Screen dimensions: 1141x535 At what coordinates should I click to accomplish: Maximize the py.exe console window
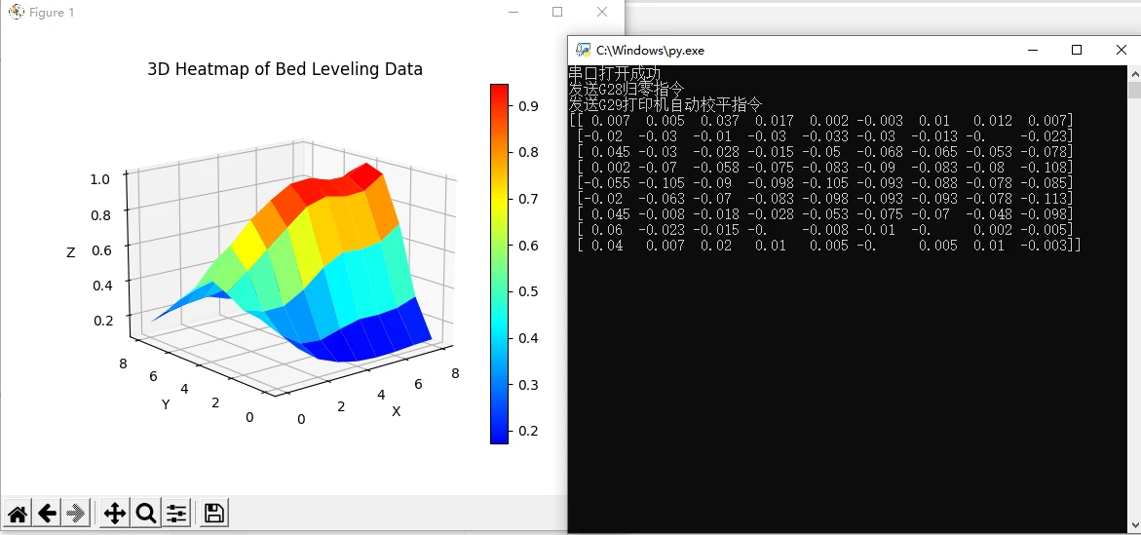1077,50
